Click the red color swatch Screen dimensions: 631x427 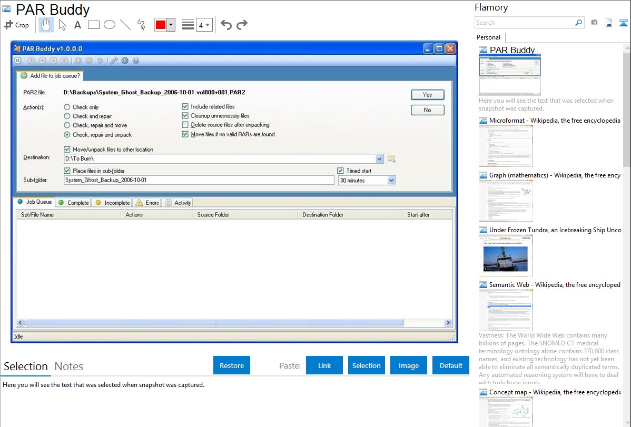click(161, 25)
